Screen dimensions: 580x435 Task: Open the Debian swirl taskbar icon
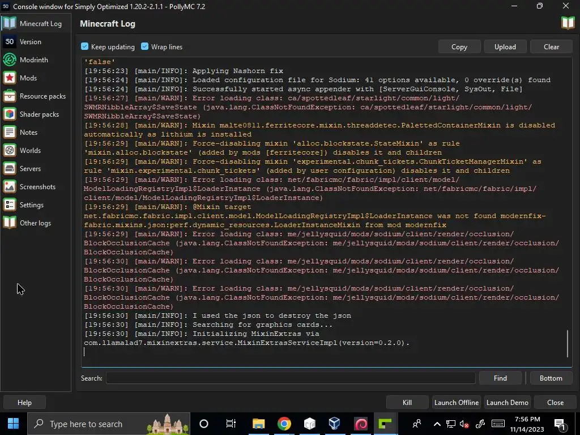360,424
